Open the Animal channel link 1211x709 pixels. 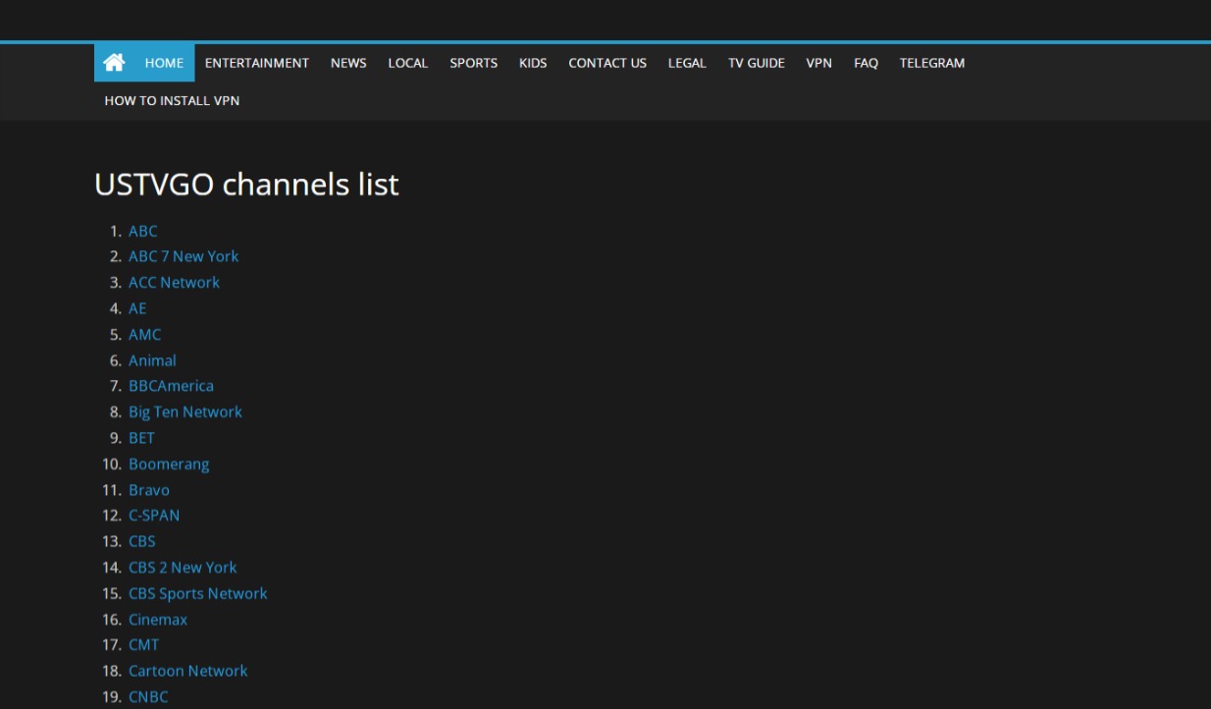click(x=152, y=360)
